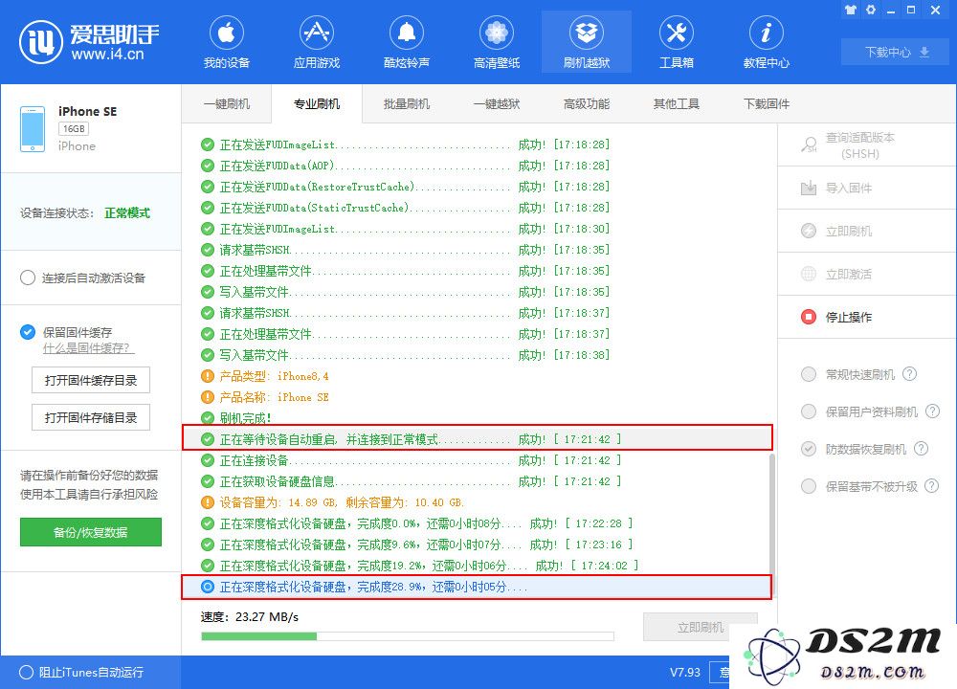Viewport: 957px width, 689px height.
Task: Switch to the 其他工具 tab
Action: pos(677,103)
